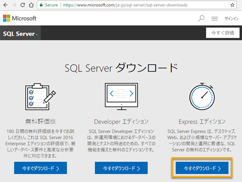Open search with the magnifier icon
Screen dimensions: 242x182
click(x=201, y=18)
